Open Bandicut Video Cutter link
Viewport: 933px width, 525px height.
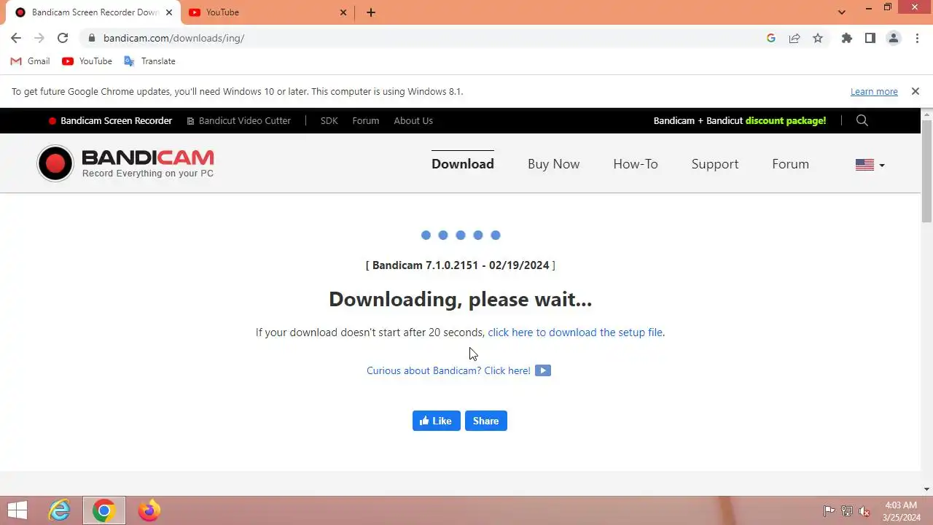239,120
